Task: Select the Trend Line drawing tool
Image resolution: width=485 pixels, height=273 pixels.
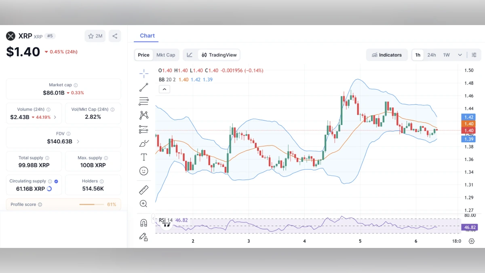Action: coord(143,87)
